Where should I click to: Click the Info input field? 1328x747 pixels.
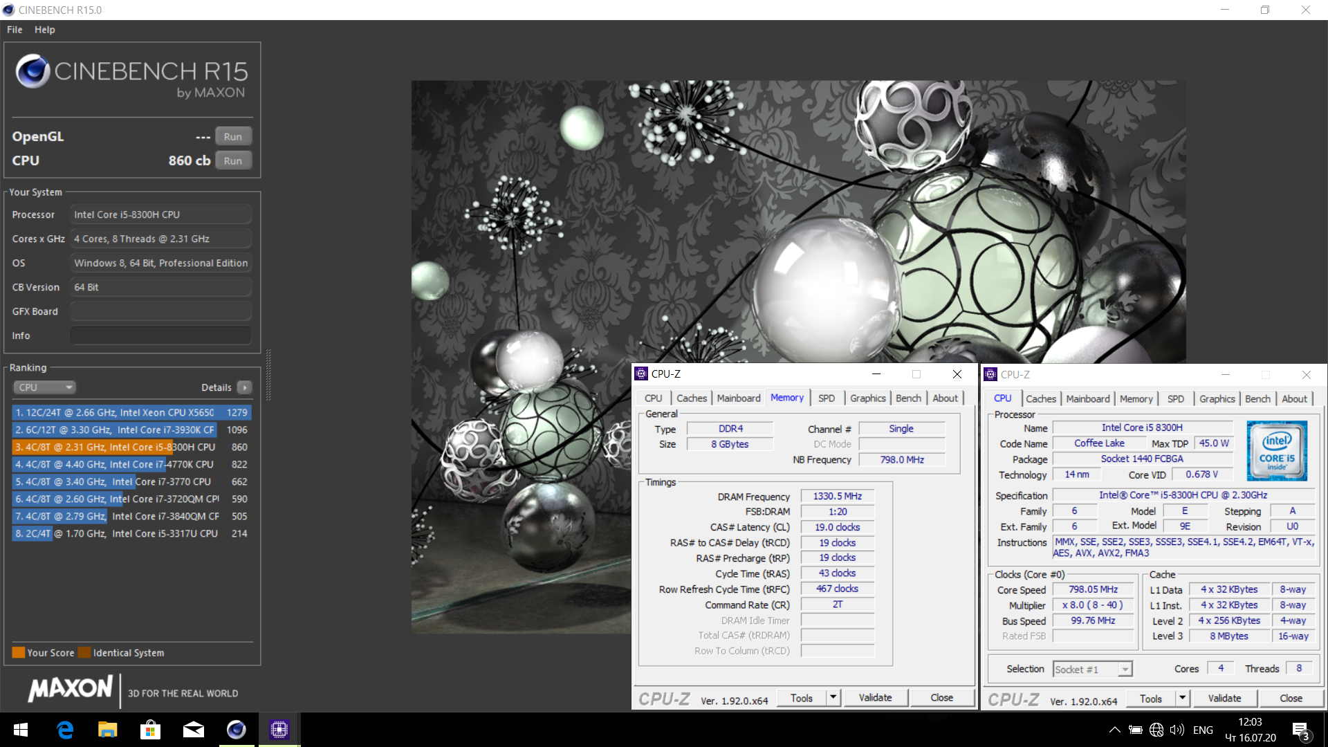coord(160,335)
